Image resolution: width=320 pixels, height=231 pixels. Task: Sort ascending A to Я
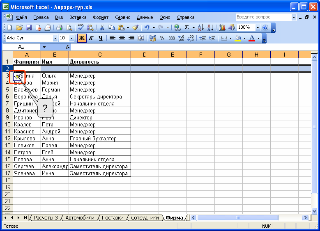200,27
